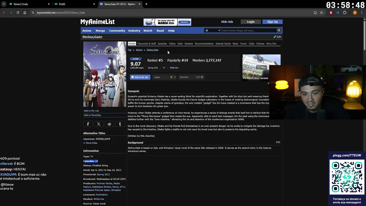Go to browser home icon
The image size is (366, 206).
click(x=25, y=13)
